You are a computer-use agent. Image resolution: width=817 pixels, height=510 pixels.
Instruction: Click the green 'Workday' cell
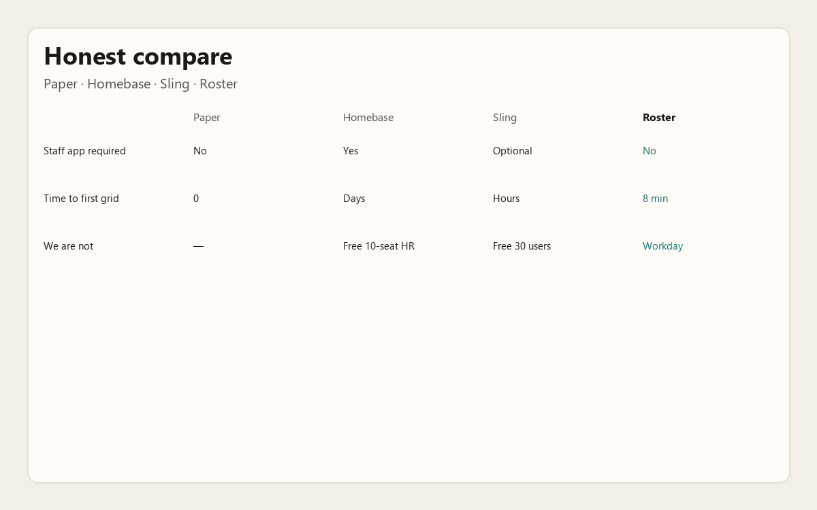click(x=662, y=246)
